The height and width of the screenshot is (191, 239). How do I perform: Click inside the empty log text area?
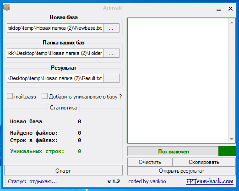tap(178, 81)
